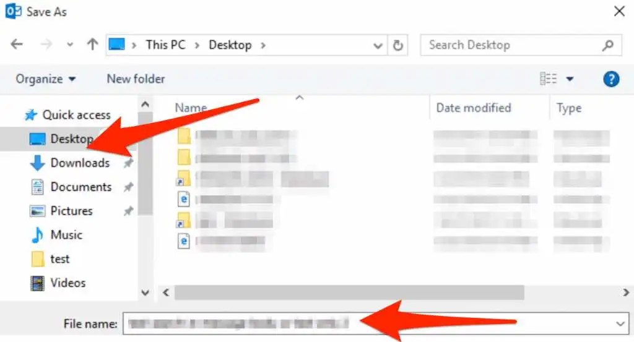Go up one folder level
Viewport: 634px width, 342px height.
93,44
